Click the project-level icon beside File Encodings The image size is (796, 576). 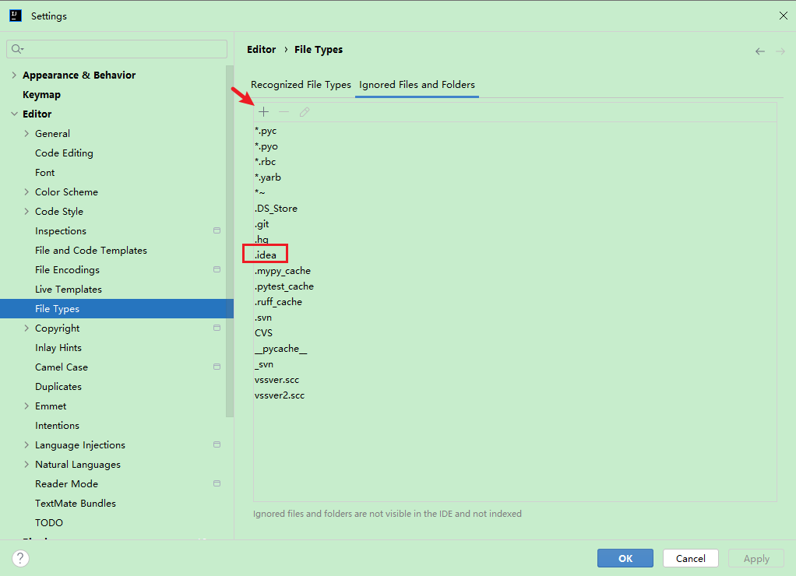click(217, 270)
